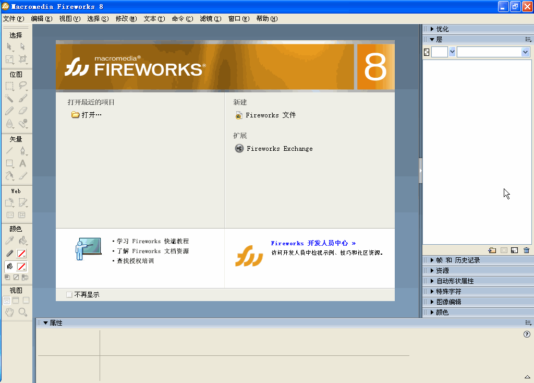Viewport: 534px width, 383px height.
Task: Collapse the 层 panel
Action: click(432, 40)
